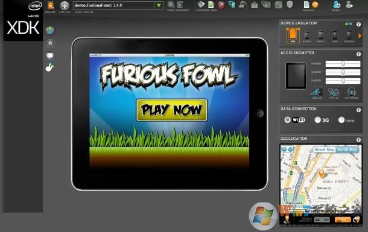The image size is (368, 232).
Task: Switch to the Street Map tab
Action: (325, 149)
